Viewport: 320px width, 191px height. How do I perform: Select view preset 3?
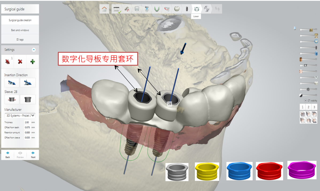click(x=314, y=107)
